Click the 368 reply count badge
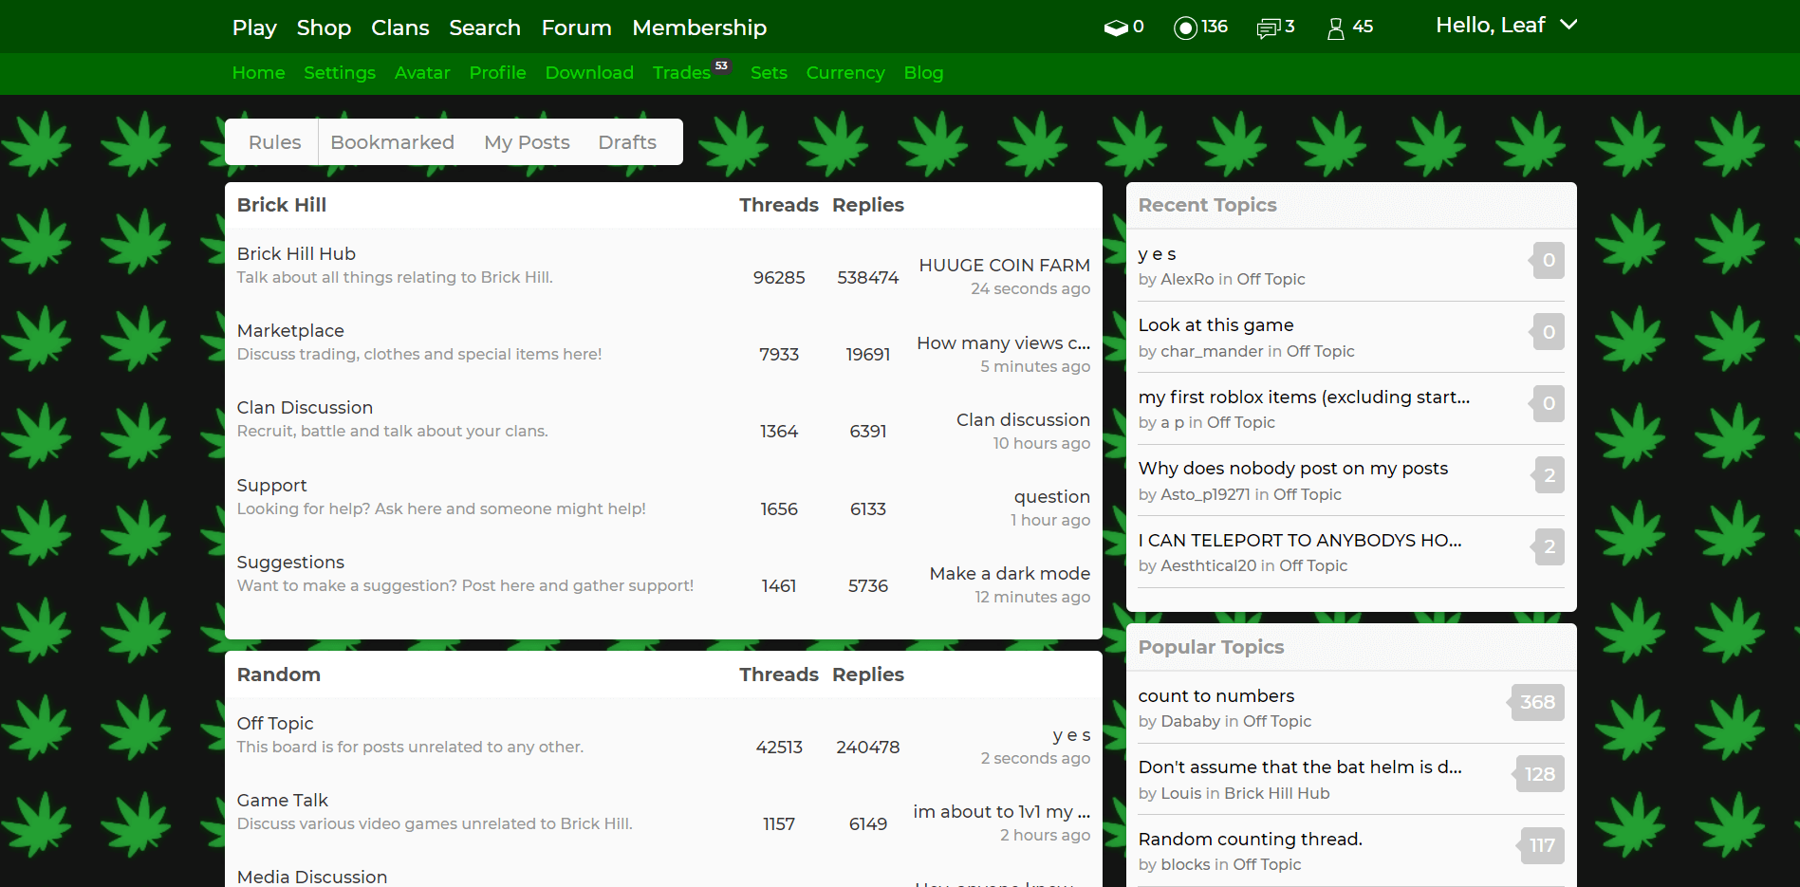 point(1536,702)
